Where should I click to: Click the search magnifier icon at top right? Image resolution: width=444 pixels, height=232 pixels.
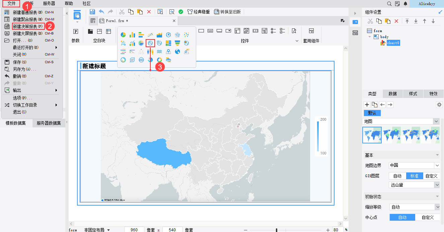389,4
